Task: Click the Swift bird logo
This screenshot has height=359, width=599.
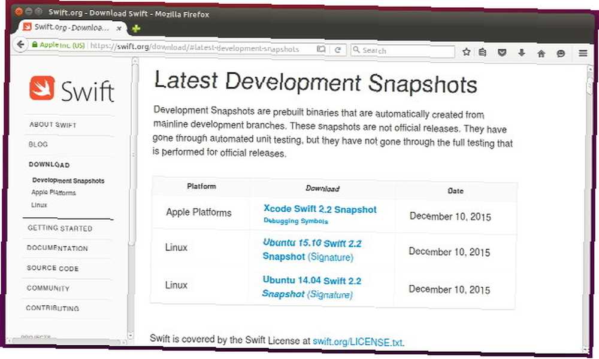Action: click(42, 88)
